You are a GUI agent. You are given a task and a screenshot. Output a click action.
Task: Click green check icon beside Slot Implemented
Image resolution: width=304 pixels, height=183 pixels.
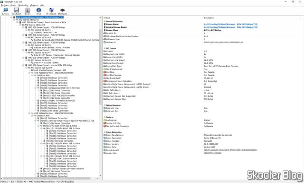click(x=104, y=69)
